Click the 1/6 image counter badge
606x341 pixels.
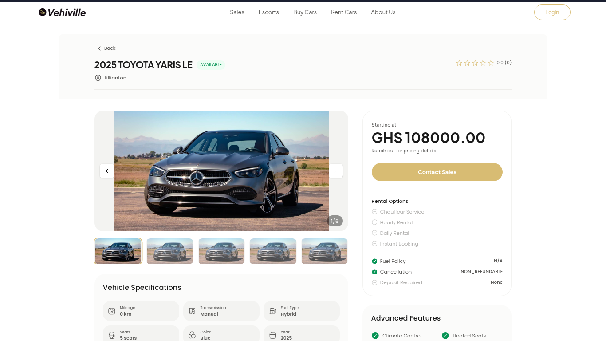coord(335,221)
